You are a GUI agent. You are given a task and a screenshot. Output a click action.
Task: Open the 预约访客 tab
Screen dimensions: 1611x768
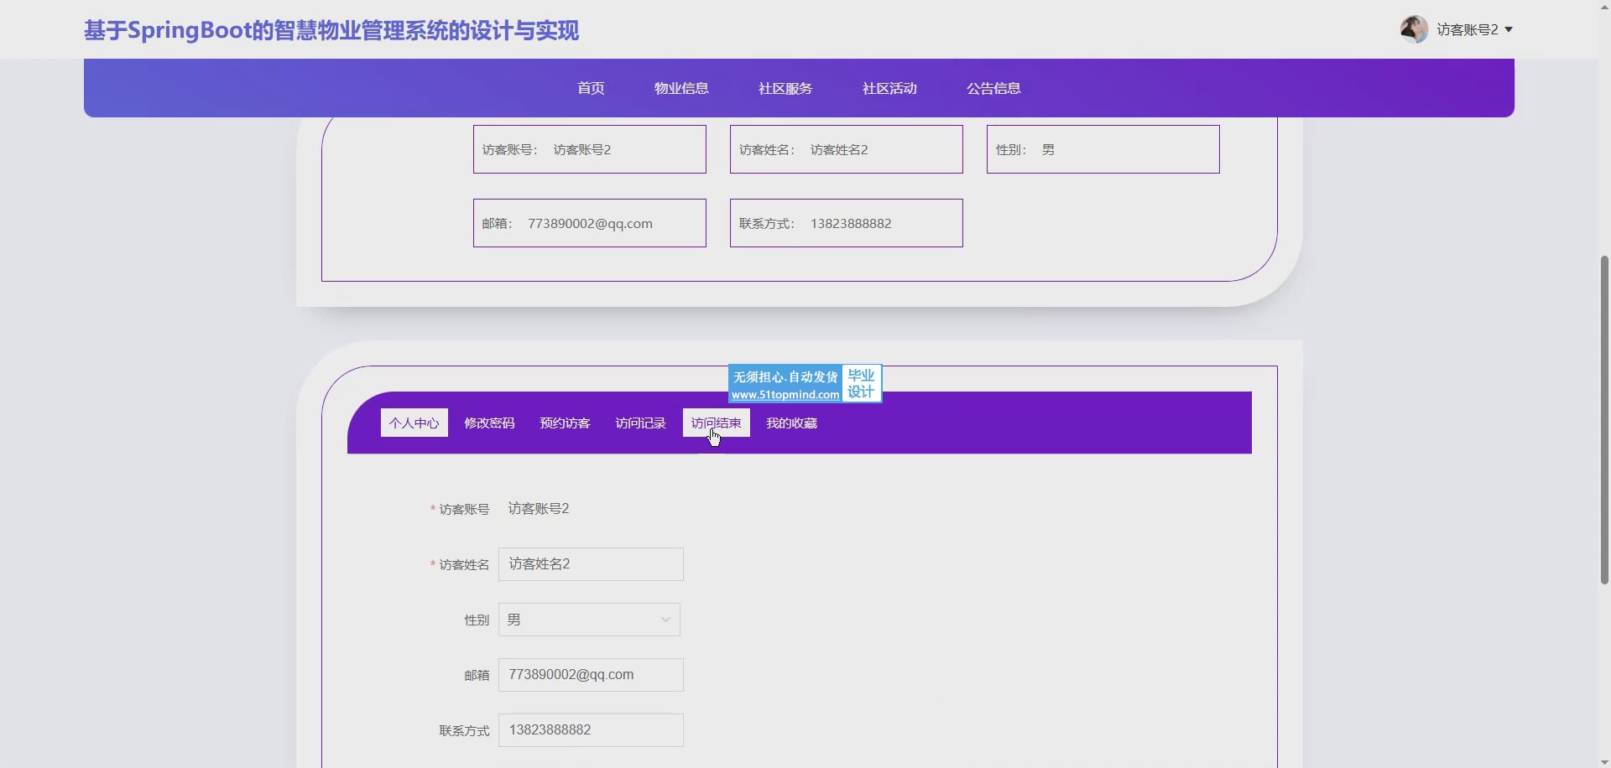(x=565, y=423)
